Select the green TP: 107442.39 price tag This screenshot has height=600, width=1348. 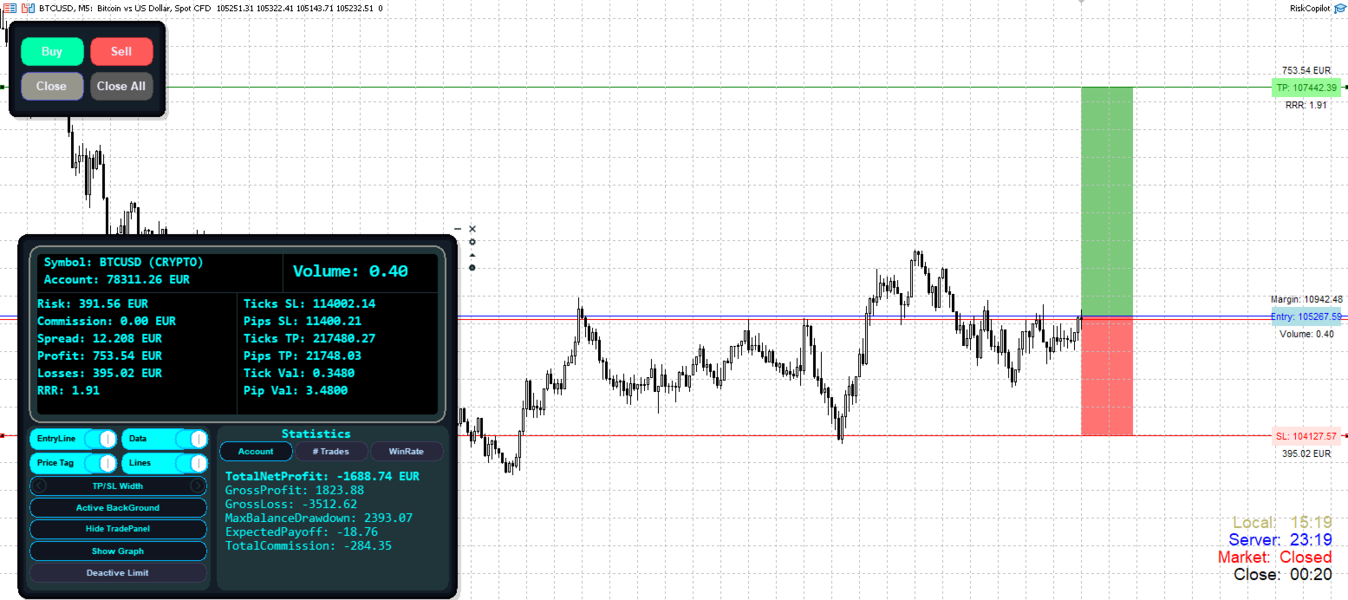[1306, 88]
